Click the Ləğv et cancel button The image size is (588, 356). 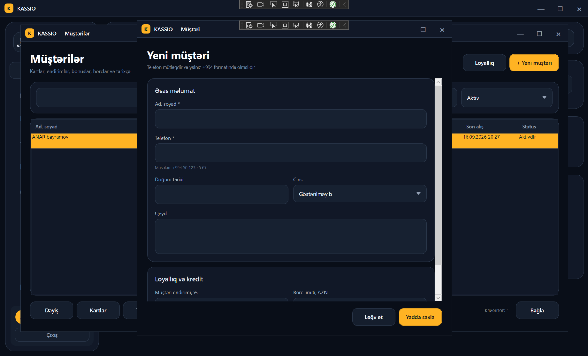click(x=374, y=317)
